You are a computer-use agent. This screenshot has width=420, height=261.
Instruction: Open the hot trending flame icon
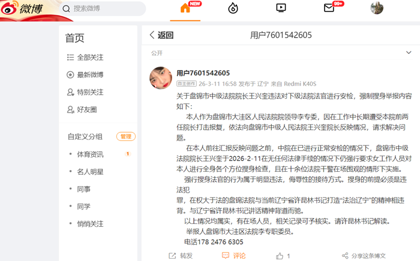tap(233, 8)
